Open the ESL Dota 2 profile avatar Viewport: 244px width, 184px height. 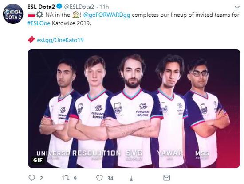[x=13, y=14]
